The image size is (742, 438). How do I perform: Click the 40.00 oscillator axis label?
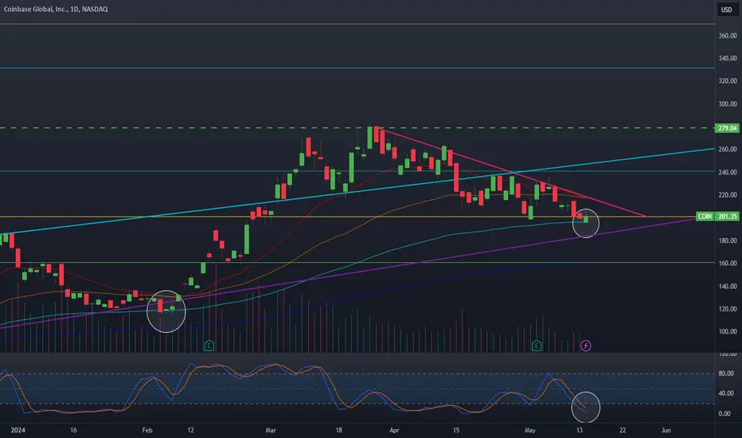click(x=726, y=393)
